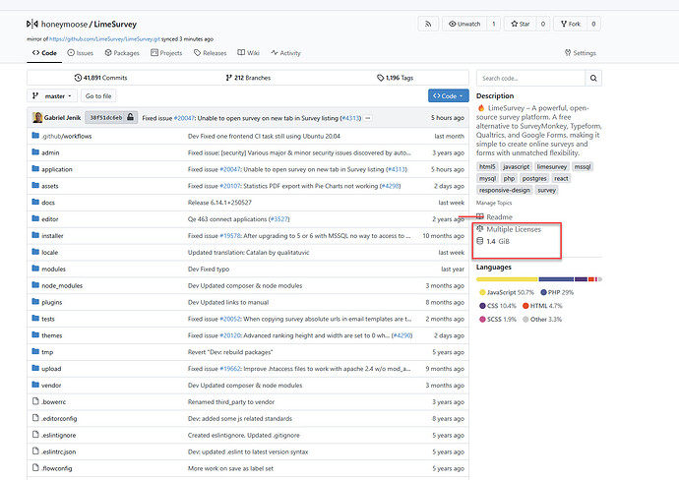Open the .eslintrc.json file
679x480 pixels.
[58, 451]
